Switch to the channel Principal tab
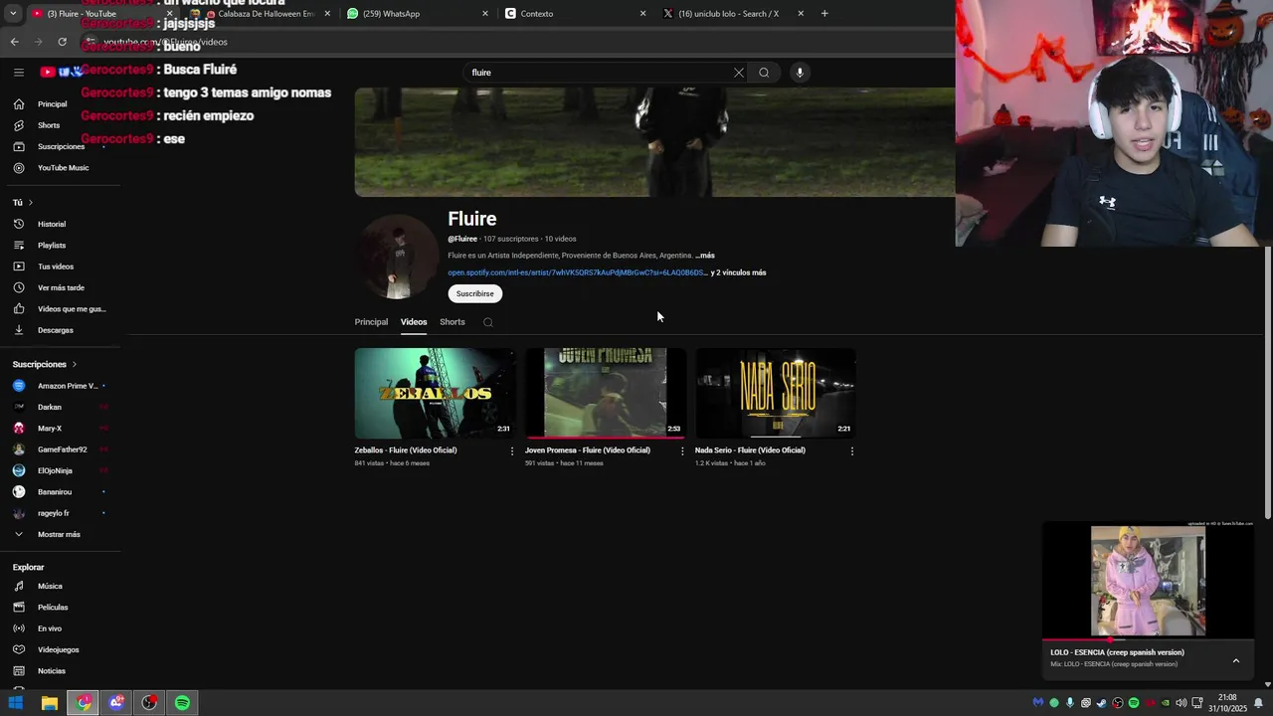 coord(371,322)
